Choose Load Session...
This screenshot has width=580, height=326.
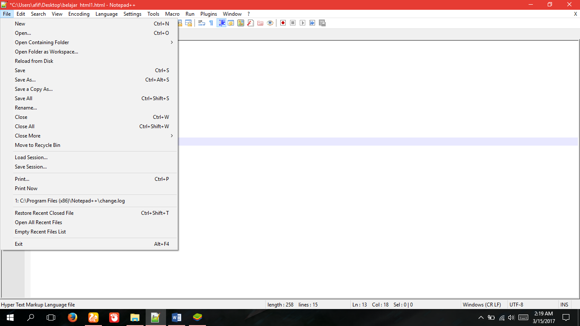click(x=89, y=157)
